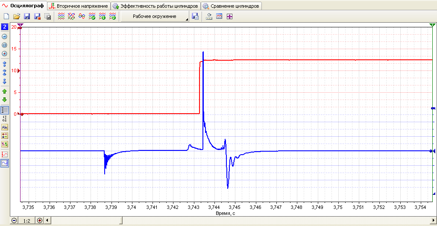Viewport: 437px width, 226px height.
Task: Toggle the red channel graph view icon
Action: [5, 154]
